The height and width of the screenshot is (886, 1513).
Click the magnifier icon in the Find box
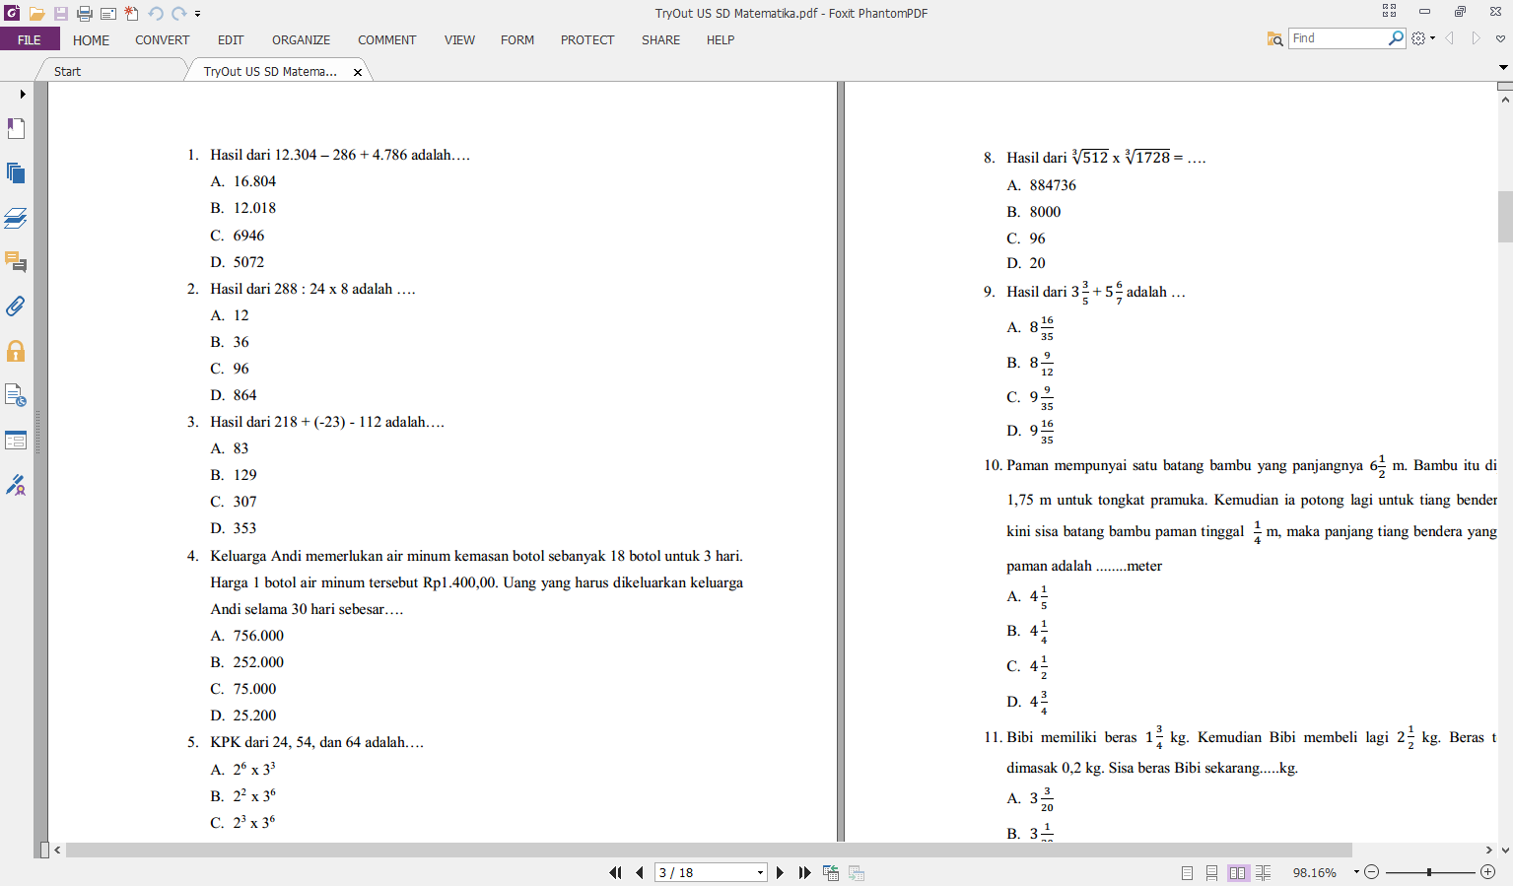(1396, 38)
